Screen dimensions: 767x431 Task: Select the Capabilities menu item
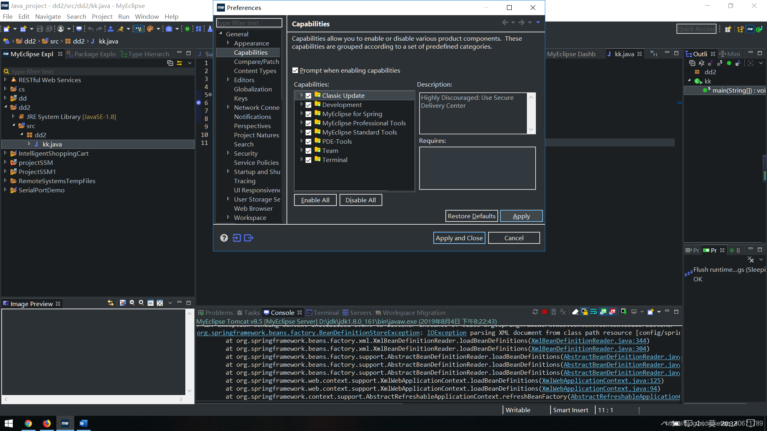[251, 52]
